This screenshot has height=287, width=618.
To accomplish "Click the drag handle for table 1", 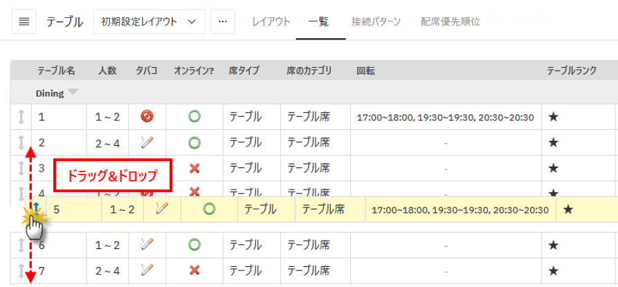I will click(21, 117).
